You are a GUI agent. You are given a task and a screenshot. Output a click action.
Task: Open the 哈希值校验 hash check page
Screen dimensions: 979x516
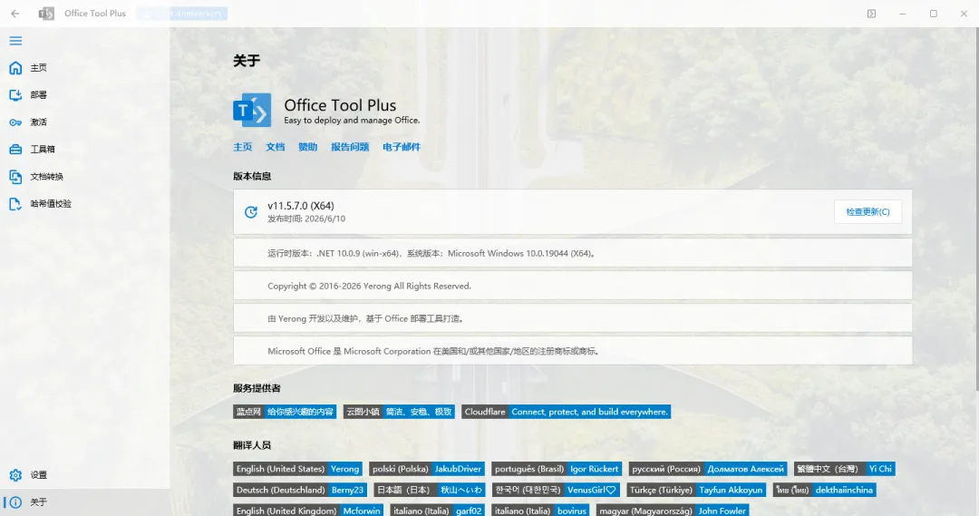(x=85, y=204)
